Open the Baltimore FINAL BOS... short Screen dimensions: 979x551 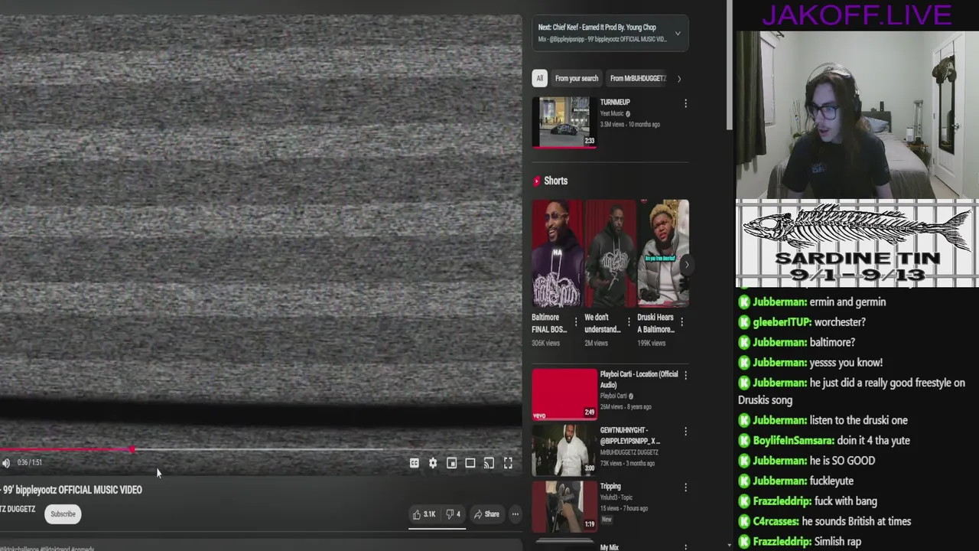[x=557, y=253]
